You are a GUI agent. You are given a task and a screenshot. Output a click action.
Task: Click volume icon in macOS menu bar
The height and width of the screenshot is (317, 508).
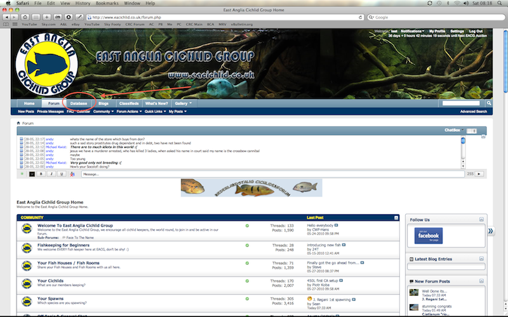(466, 3)
